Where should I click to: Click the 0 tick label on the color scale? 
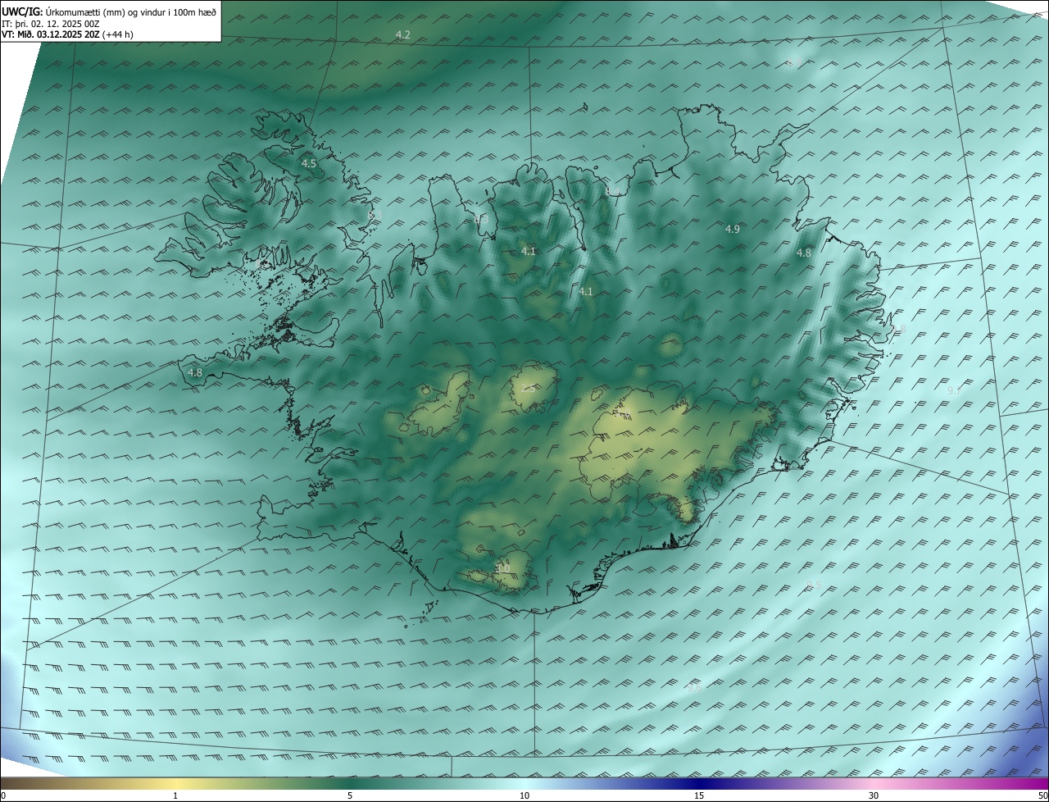3,795
